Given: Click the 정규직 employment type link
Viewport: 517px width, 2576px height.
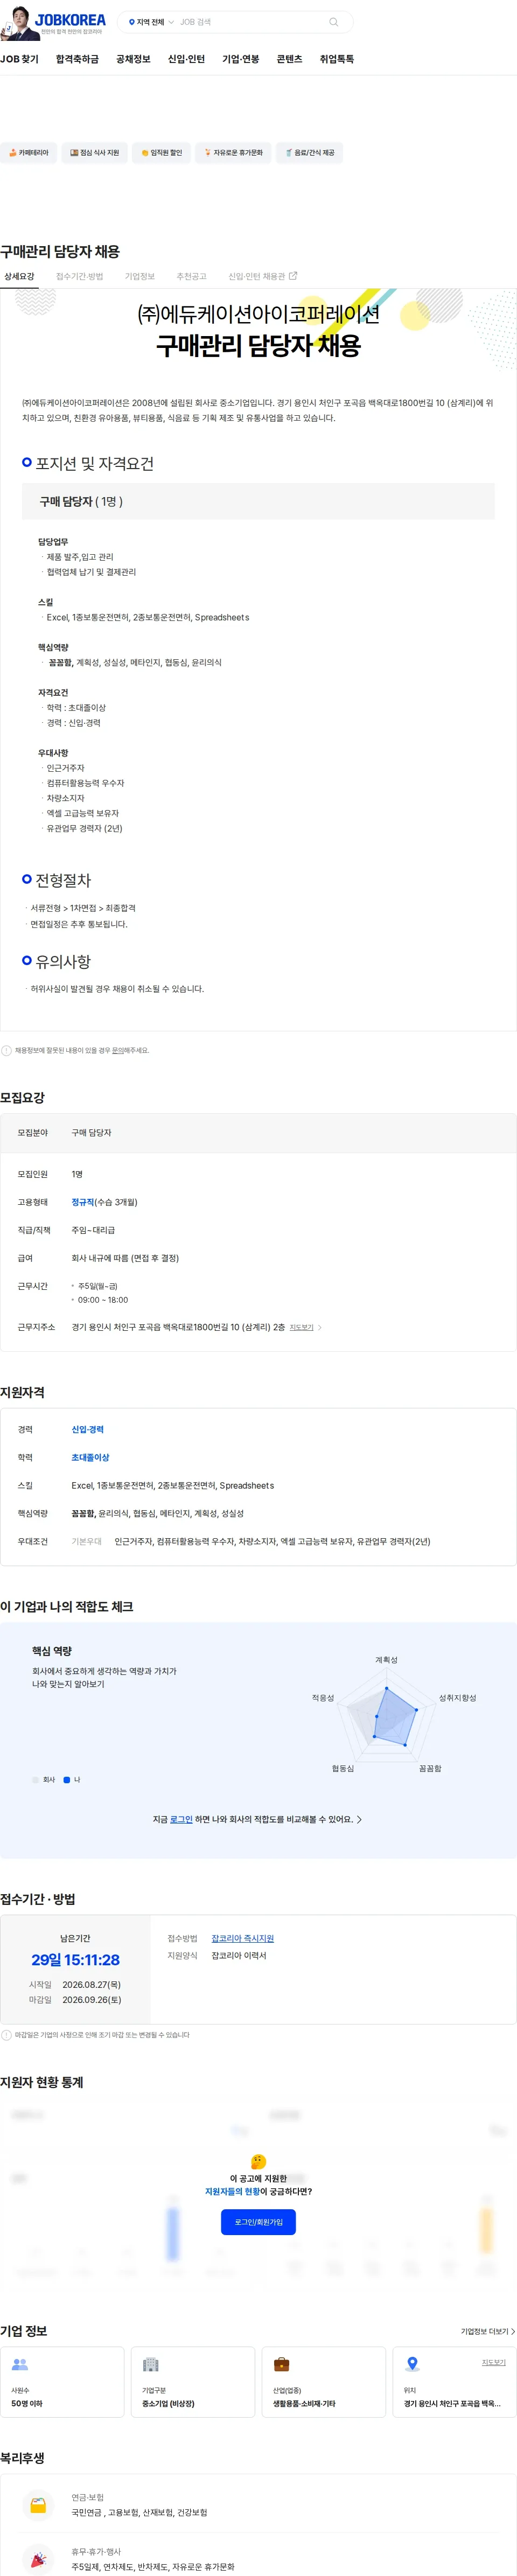Looking at the screenshot, I should (x=82, y=1202).
